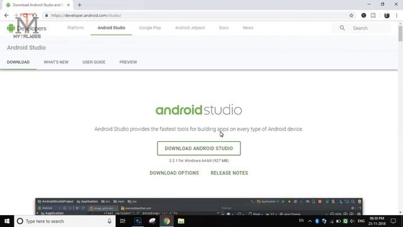Click the battery tray icon
403x227 pixels.
[338, 221]
